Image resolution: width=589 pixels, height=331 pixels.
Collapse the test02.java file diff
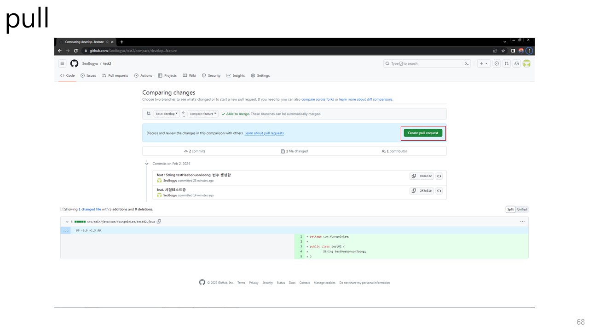click(x=66, y=222)
